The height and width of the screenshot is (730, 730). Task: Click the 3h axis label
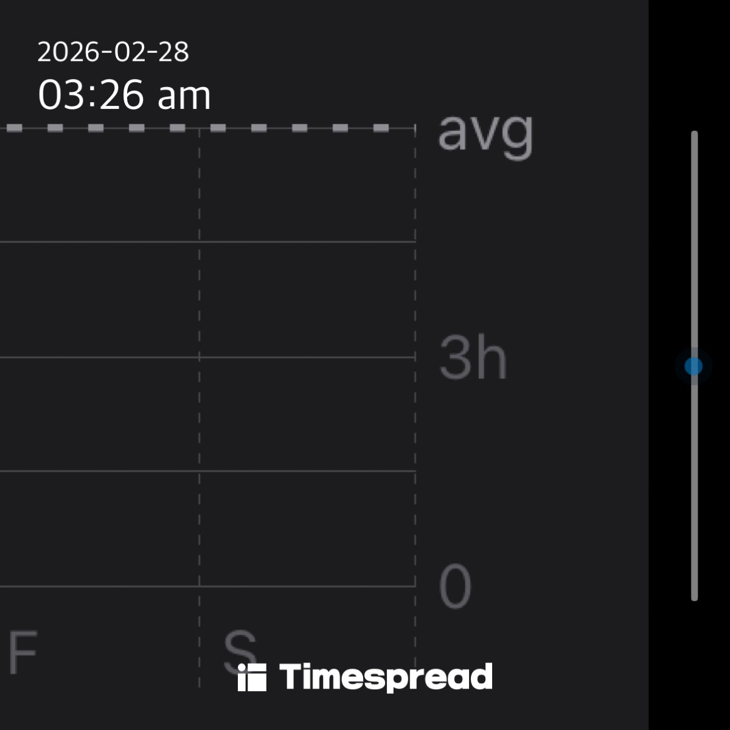point(473,359)
